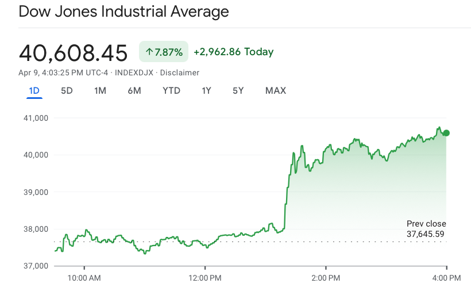Click the 40,608.45 index price
Image resolution: width=471 pixels, height=291 pixels.
click(x=73, y=53)
